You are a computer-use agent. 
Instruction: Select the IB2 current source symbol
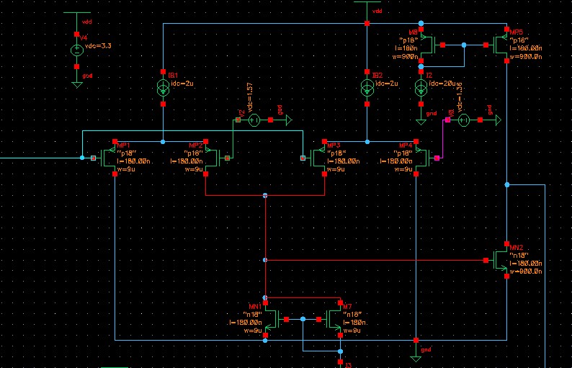tap(367, 88)
